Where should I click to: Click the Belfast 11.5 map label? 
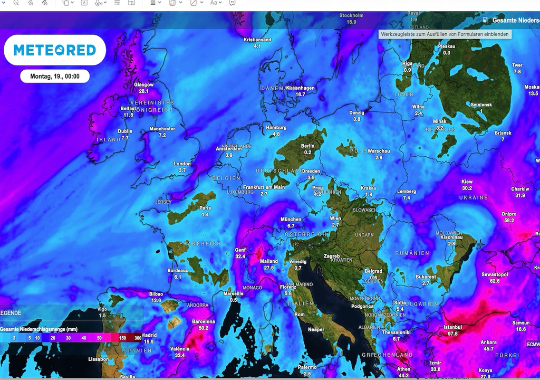(129, 112)
